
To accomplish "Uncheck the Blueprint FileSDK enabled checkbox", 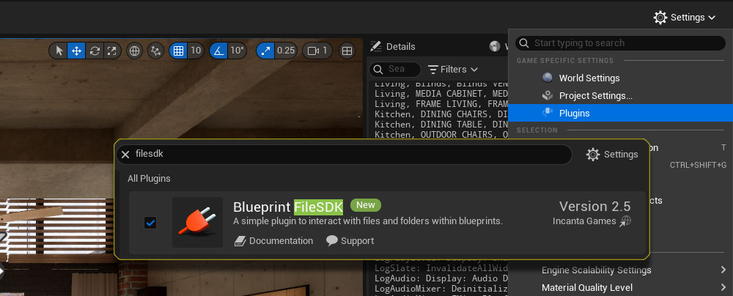I will [x=150, y=223].
